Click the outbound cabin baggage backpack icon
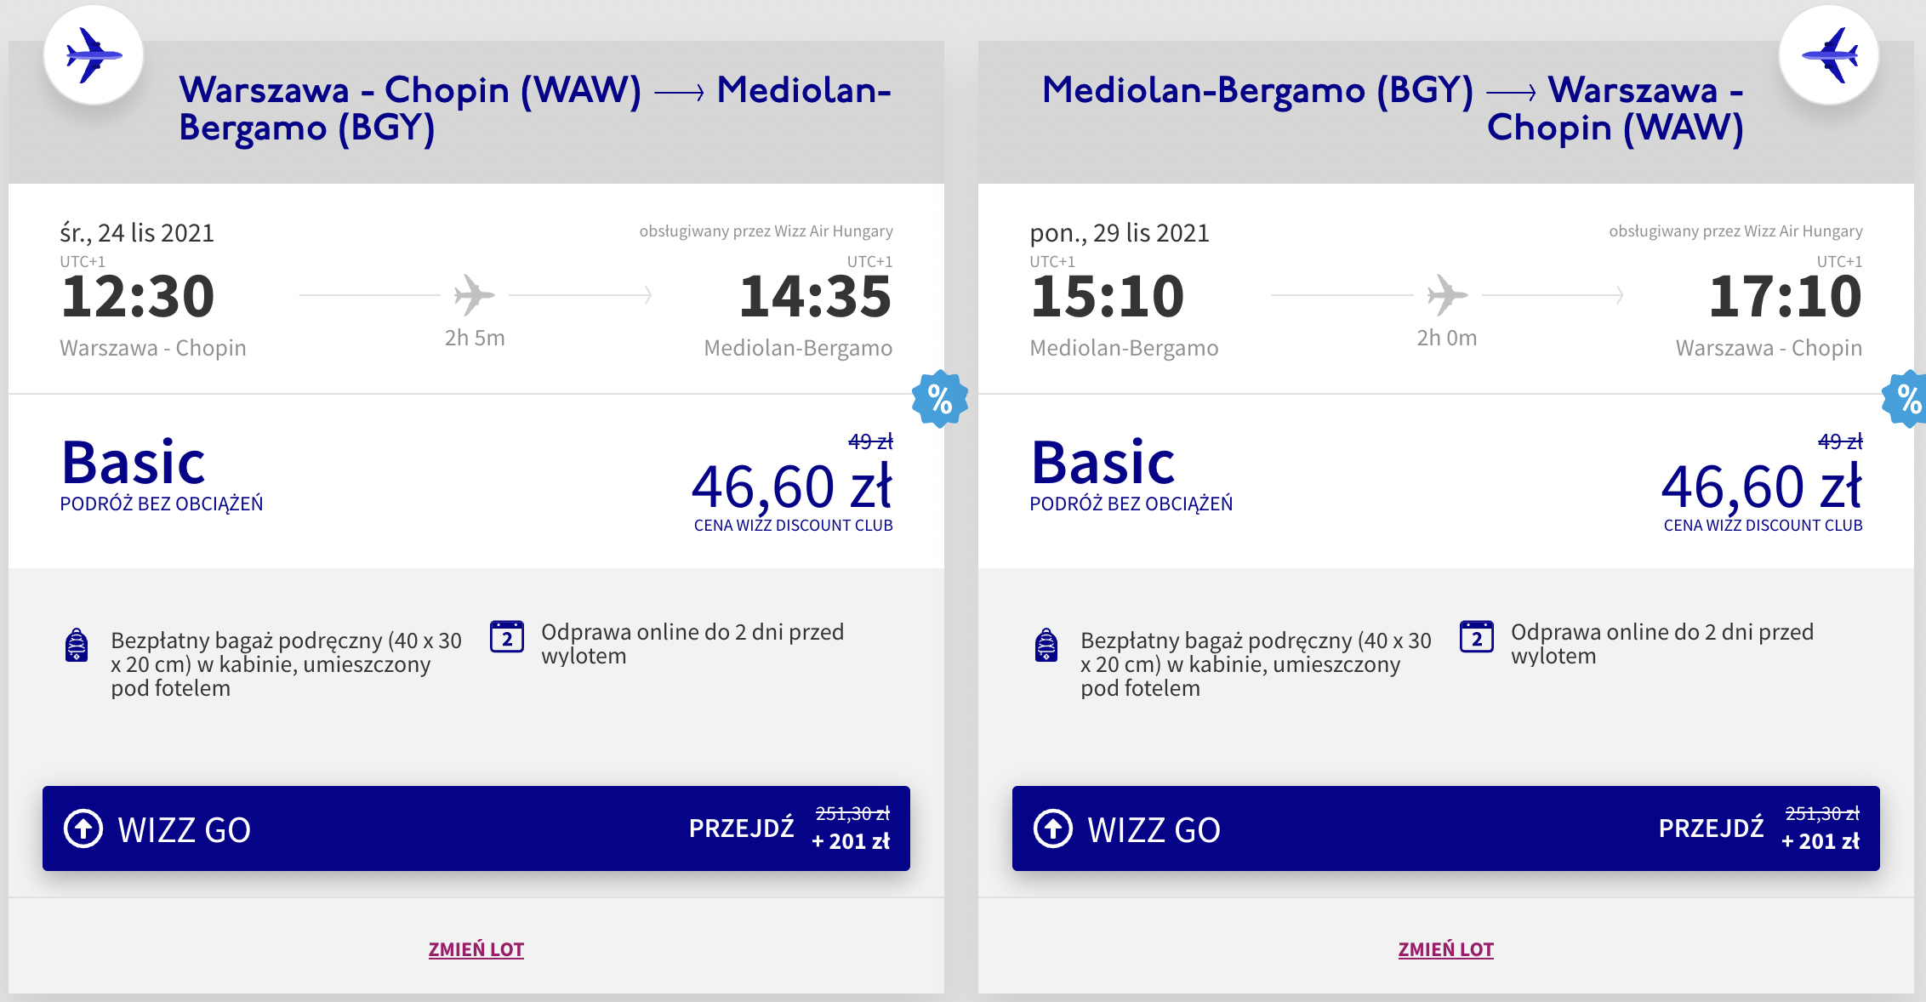 coord(77,646)
